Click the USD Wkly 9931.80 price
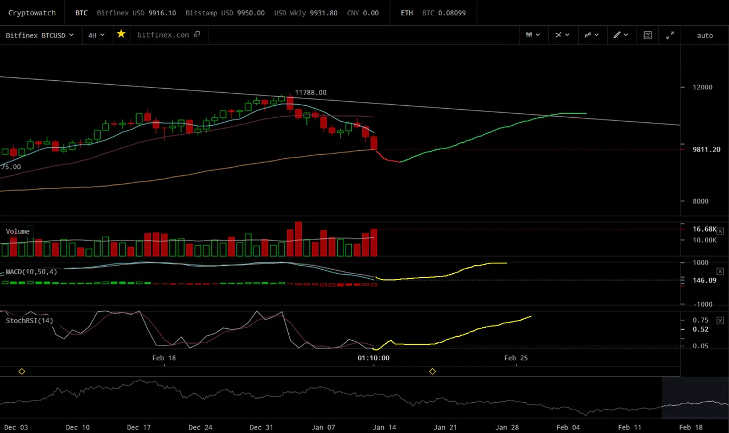 305,13
